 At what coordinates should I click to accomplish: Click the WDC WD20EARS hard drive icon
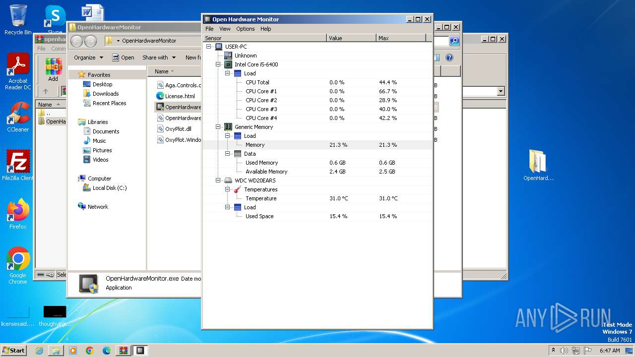228,180
